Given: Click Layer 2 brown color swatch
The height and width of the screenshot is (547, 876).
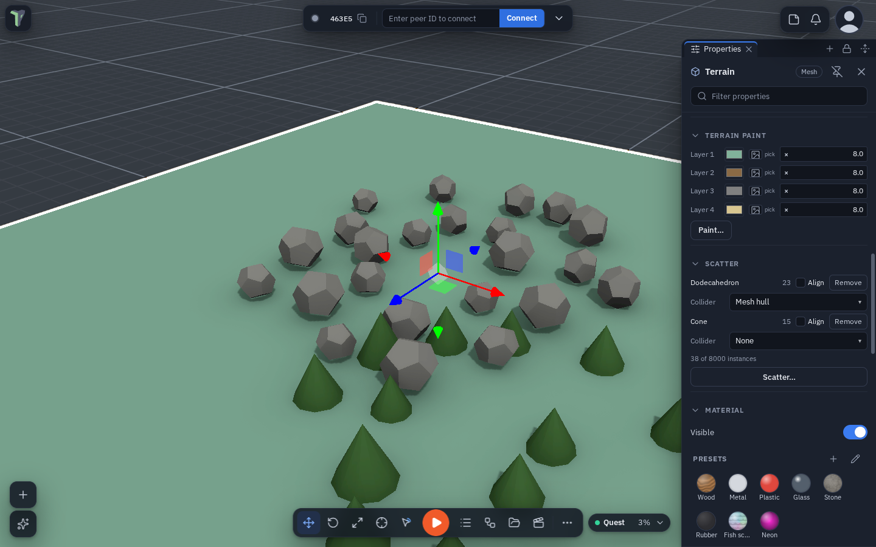Looking at the screenshot, I should [x=734, y=173].
